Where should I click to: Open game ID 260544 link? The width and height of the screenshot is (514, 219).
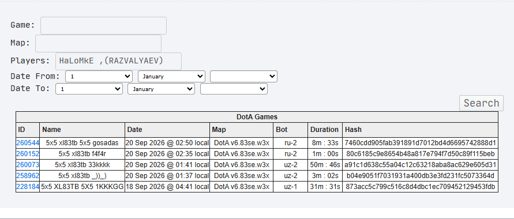28,143
